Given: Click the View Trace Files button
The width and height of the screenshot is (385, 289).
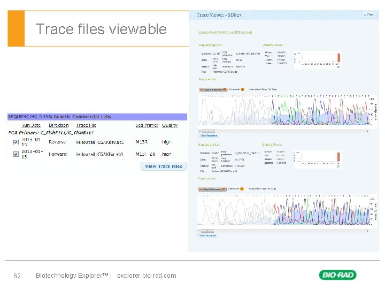Looking at the screenshot, I should coord(164,166).
